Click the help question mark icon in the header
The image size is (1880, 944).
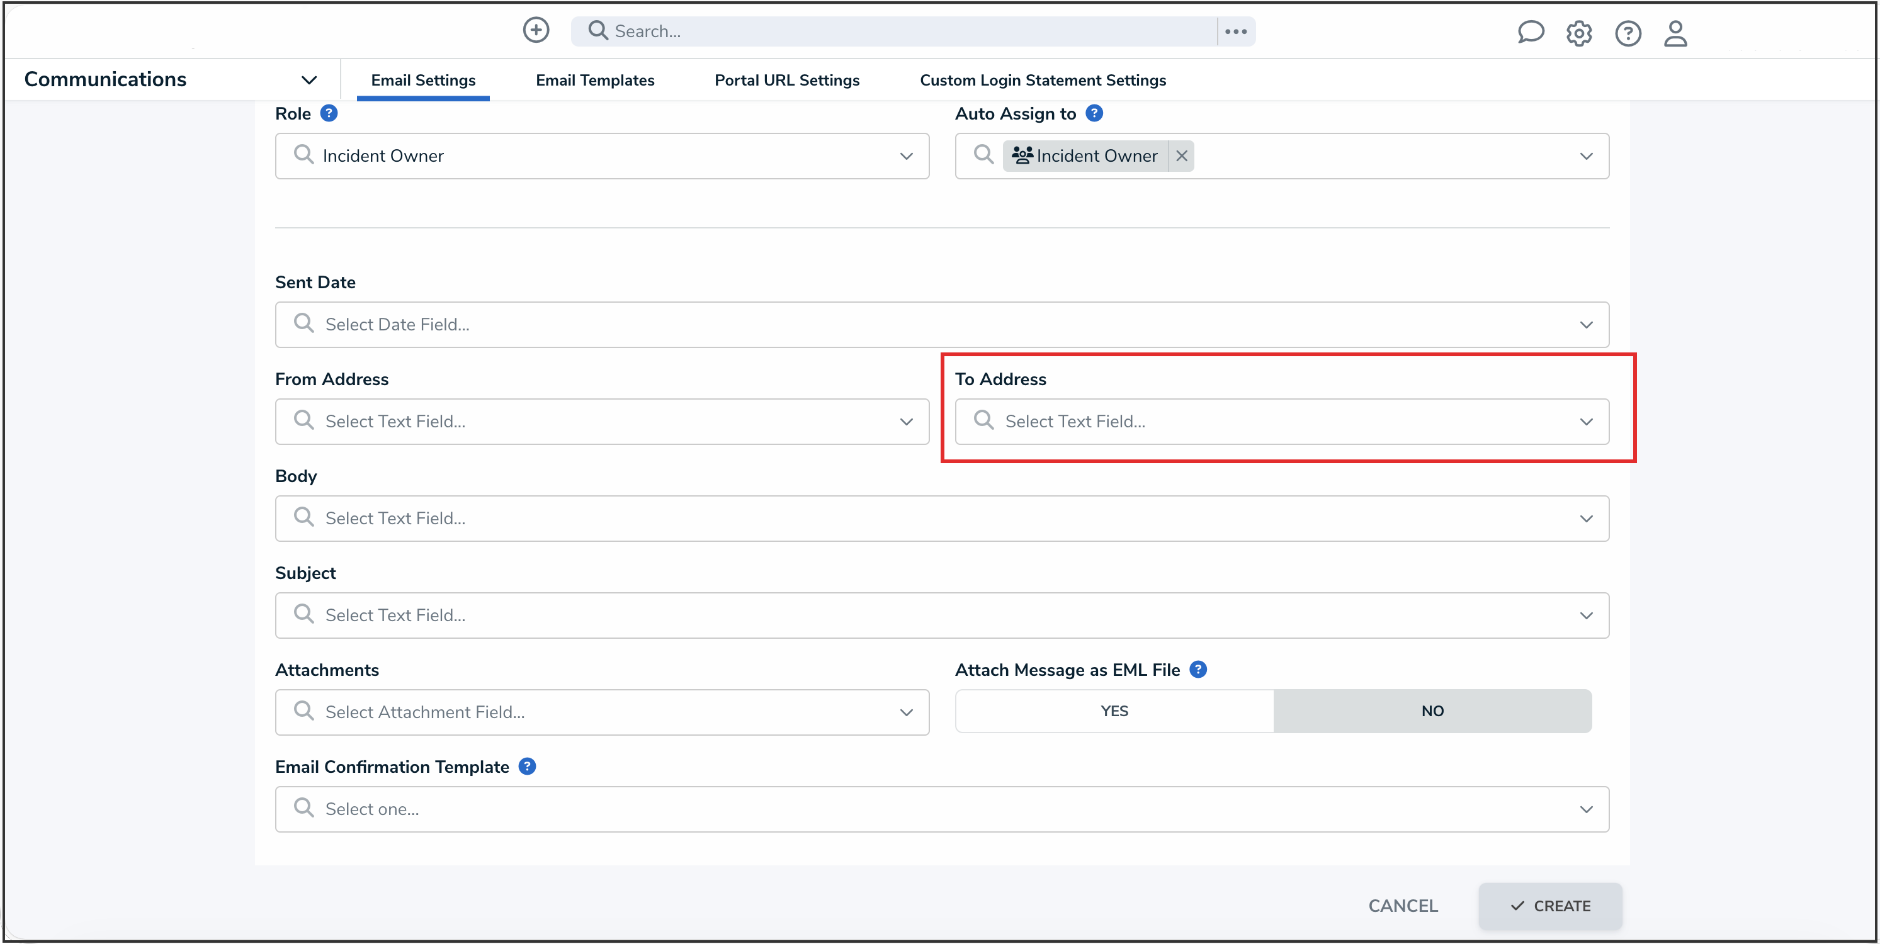1628,33
